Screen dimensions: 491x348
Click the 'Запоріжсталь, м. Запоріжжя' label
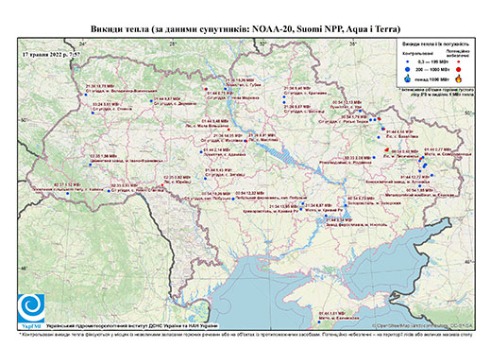tap(374, 203)
